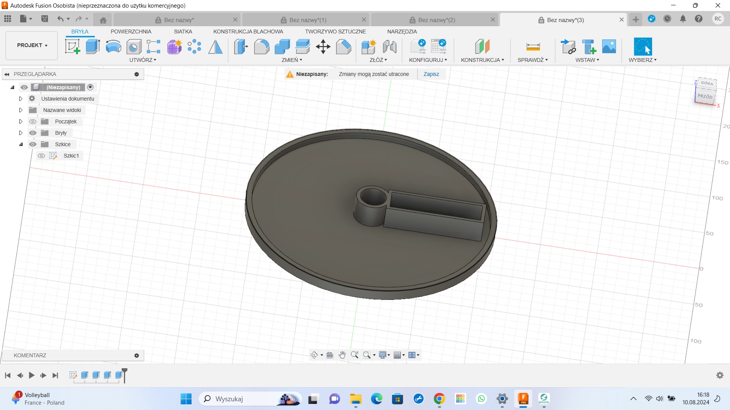Open the Measure tool under Sprawdź

point(533,47)
